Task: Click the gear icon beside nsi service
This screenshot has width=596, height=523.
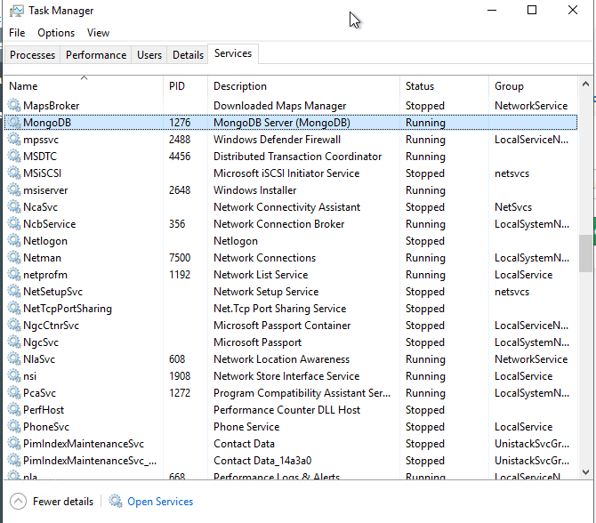Action: [x=14, y=375]
